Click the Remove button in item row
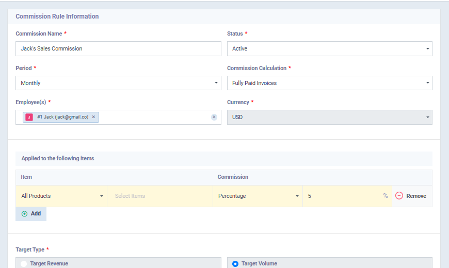Viewport: 449px width, 268px height. tap(412, 196)
